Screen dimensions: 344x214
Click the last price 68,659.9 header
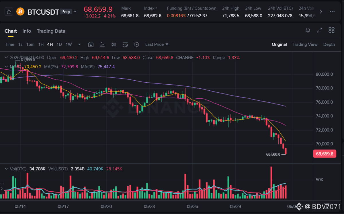tap(98, 9)
